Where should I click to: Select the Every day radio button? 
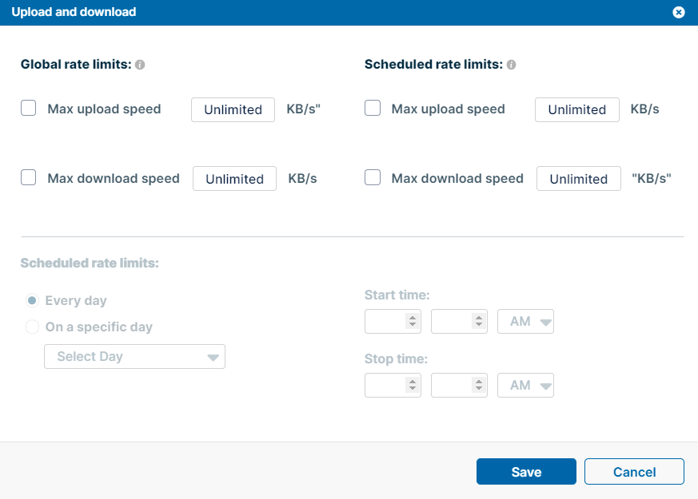click(30, 300)
